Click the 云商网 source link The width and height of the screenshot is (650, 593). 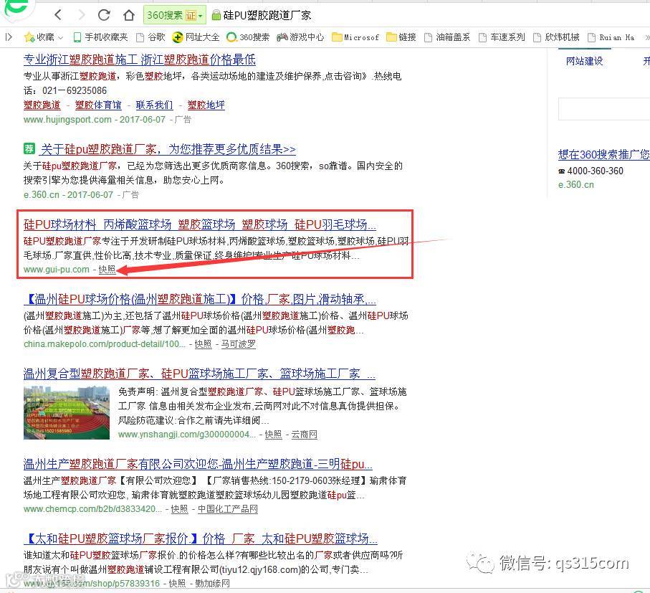pyautogui.click(x=304, y=435)
